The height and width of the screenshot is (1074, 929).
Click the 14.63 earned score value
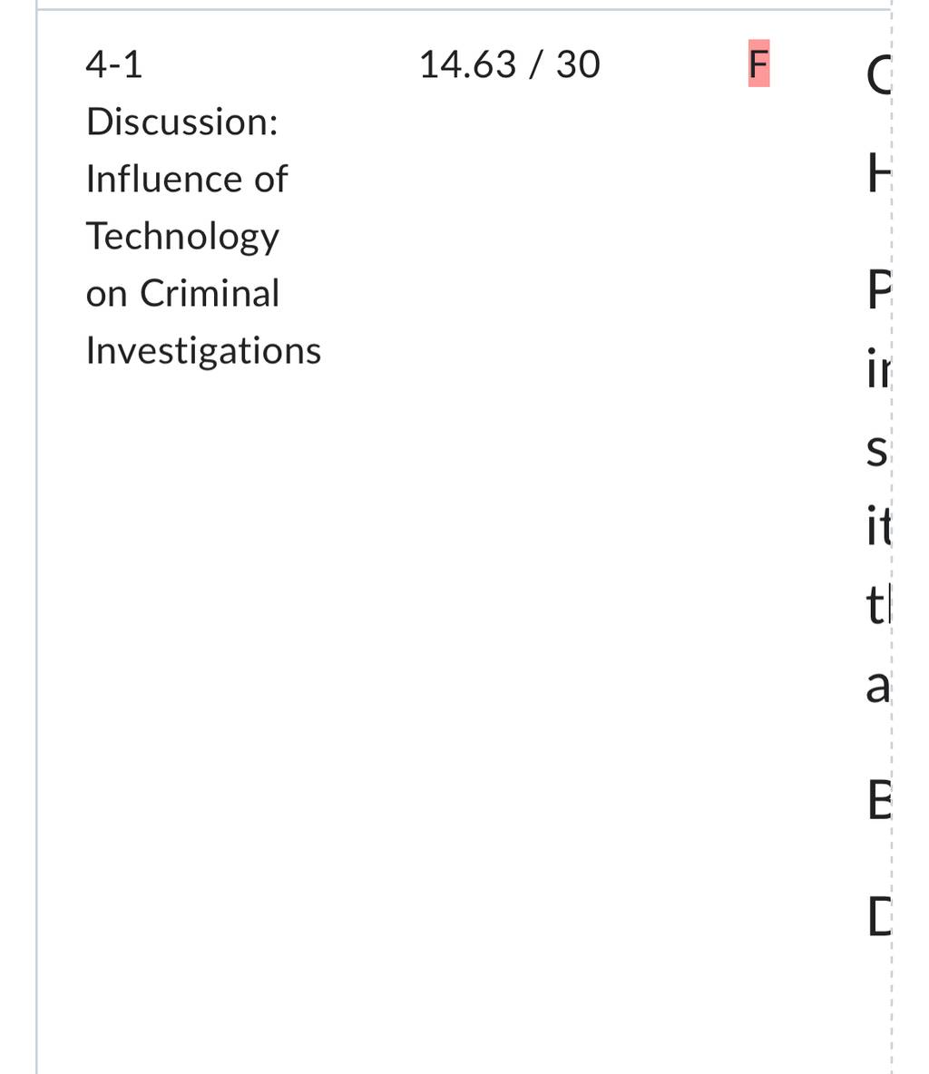[x=467, y=64]
